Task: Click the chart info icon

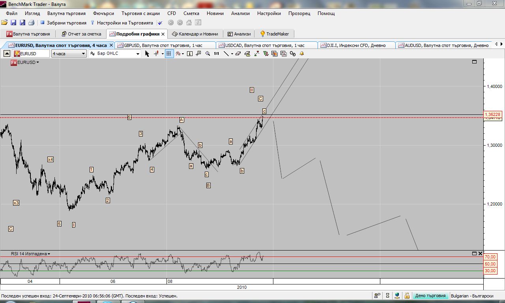Action: 189,54
